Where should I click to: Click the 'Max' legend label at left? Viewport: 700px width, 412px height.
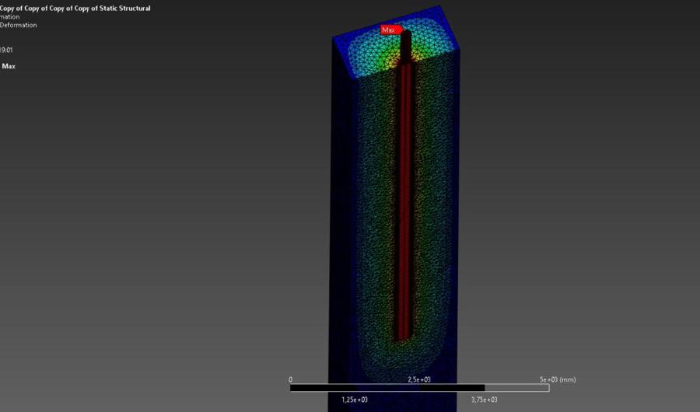[x=9, y=66]
